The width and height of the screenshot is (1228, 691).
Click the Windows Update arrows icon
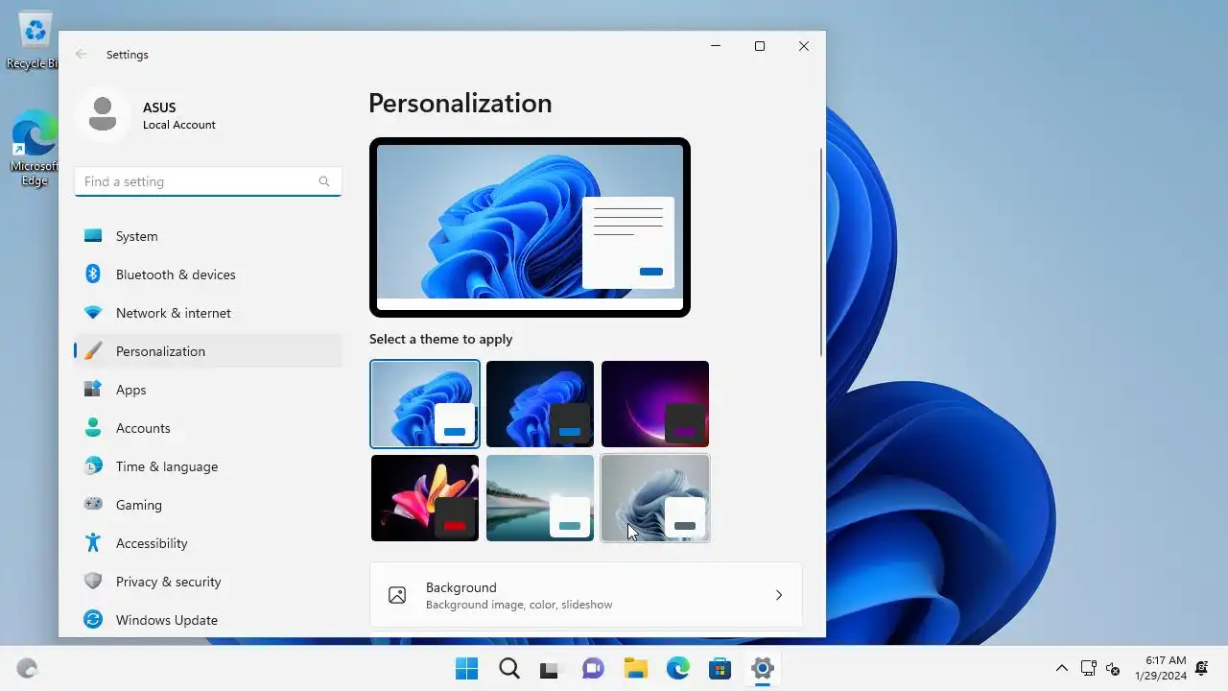coord(93,620)
